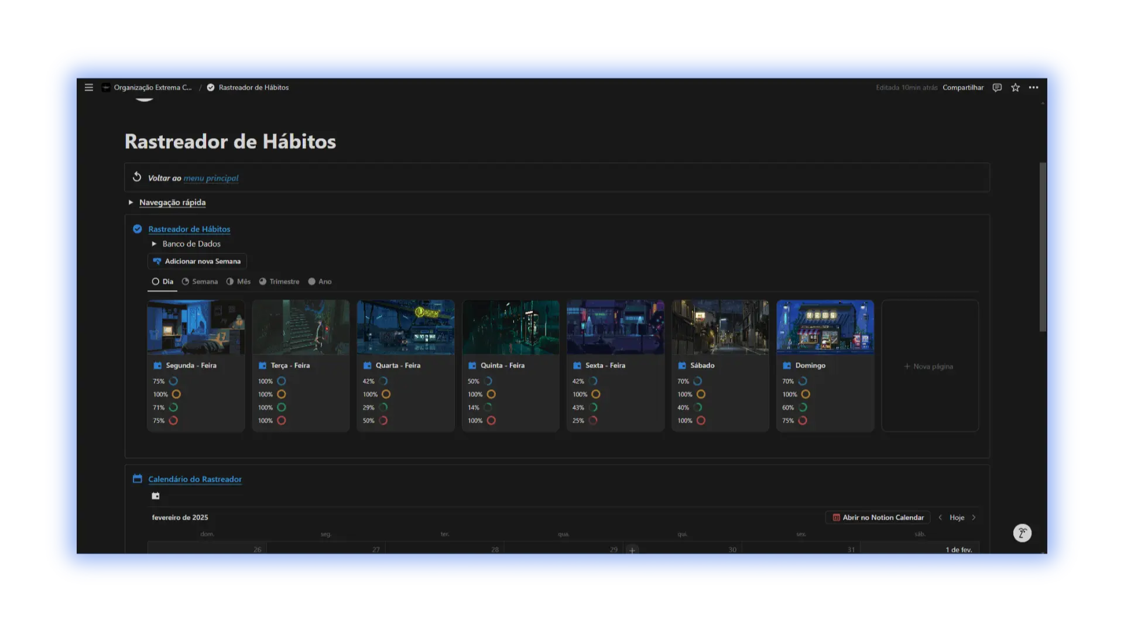Switch to the Mês view tab
This screenshot has width=1124, height=632.
pos(238,281)
